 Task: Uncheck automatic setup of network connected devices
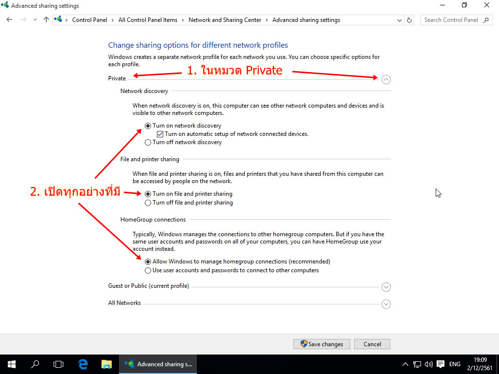click(x=160, y=134)
